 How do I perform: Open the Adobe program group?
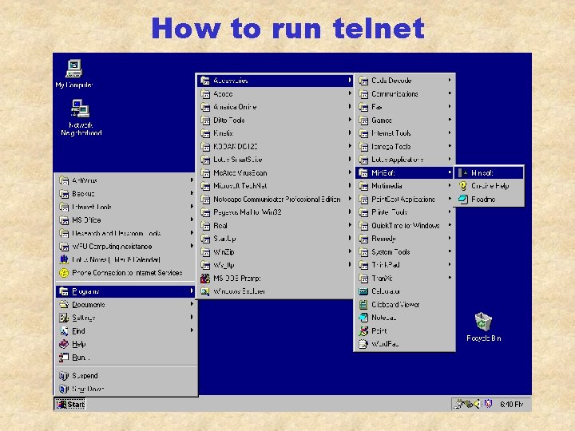tap(275, 94)
